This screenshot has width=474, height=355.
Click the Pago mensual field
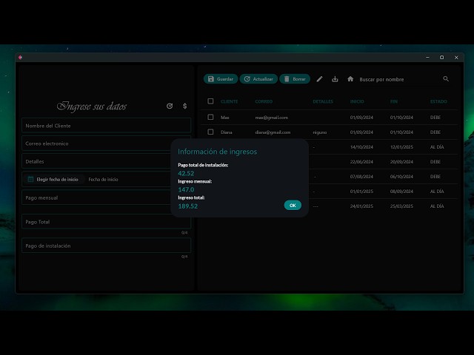click(106, 197)
